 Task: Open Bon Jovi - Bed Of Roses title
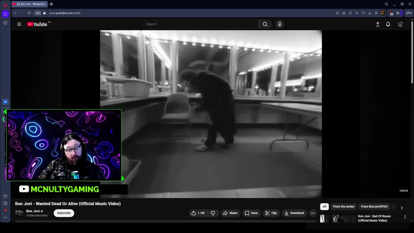click(x=374, y=218)
